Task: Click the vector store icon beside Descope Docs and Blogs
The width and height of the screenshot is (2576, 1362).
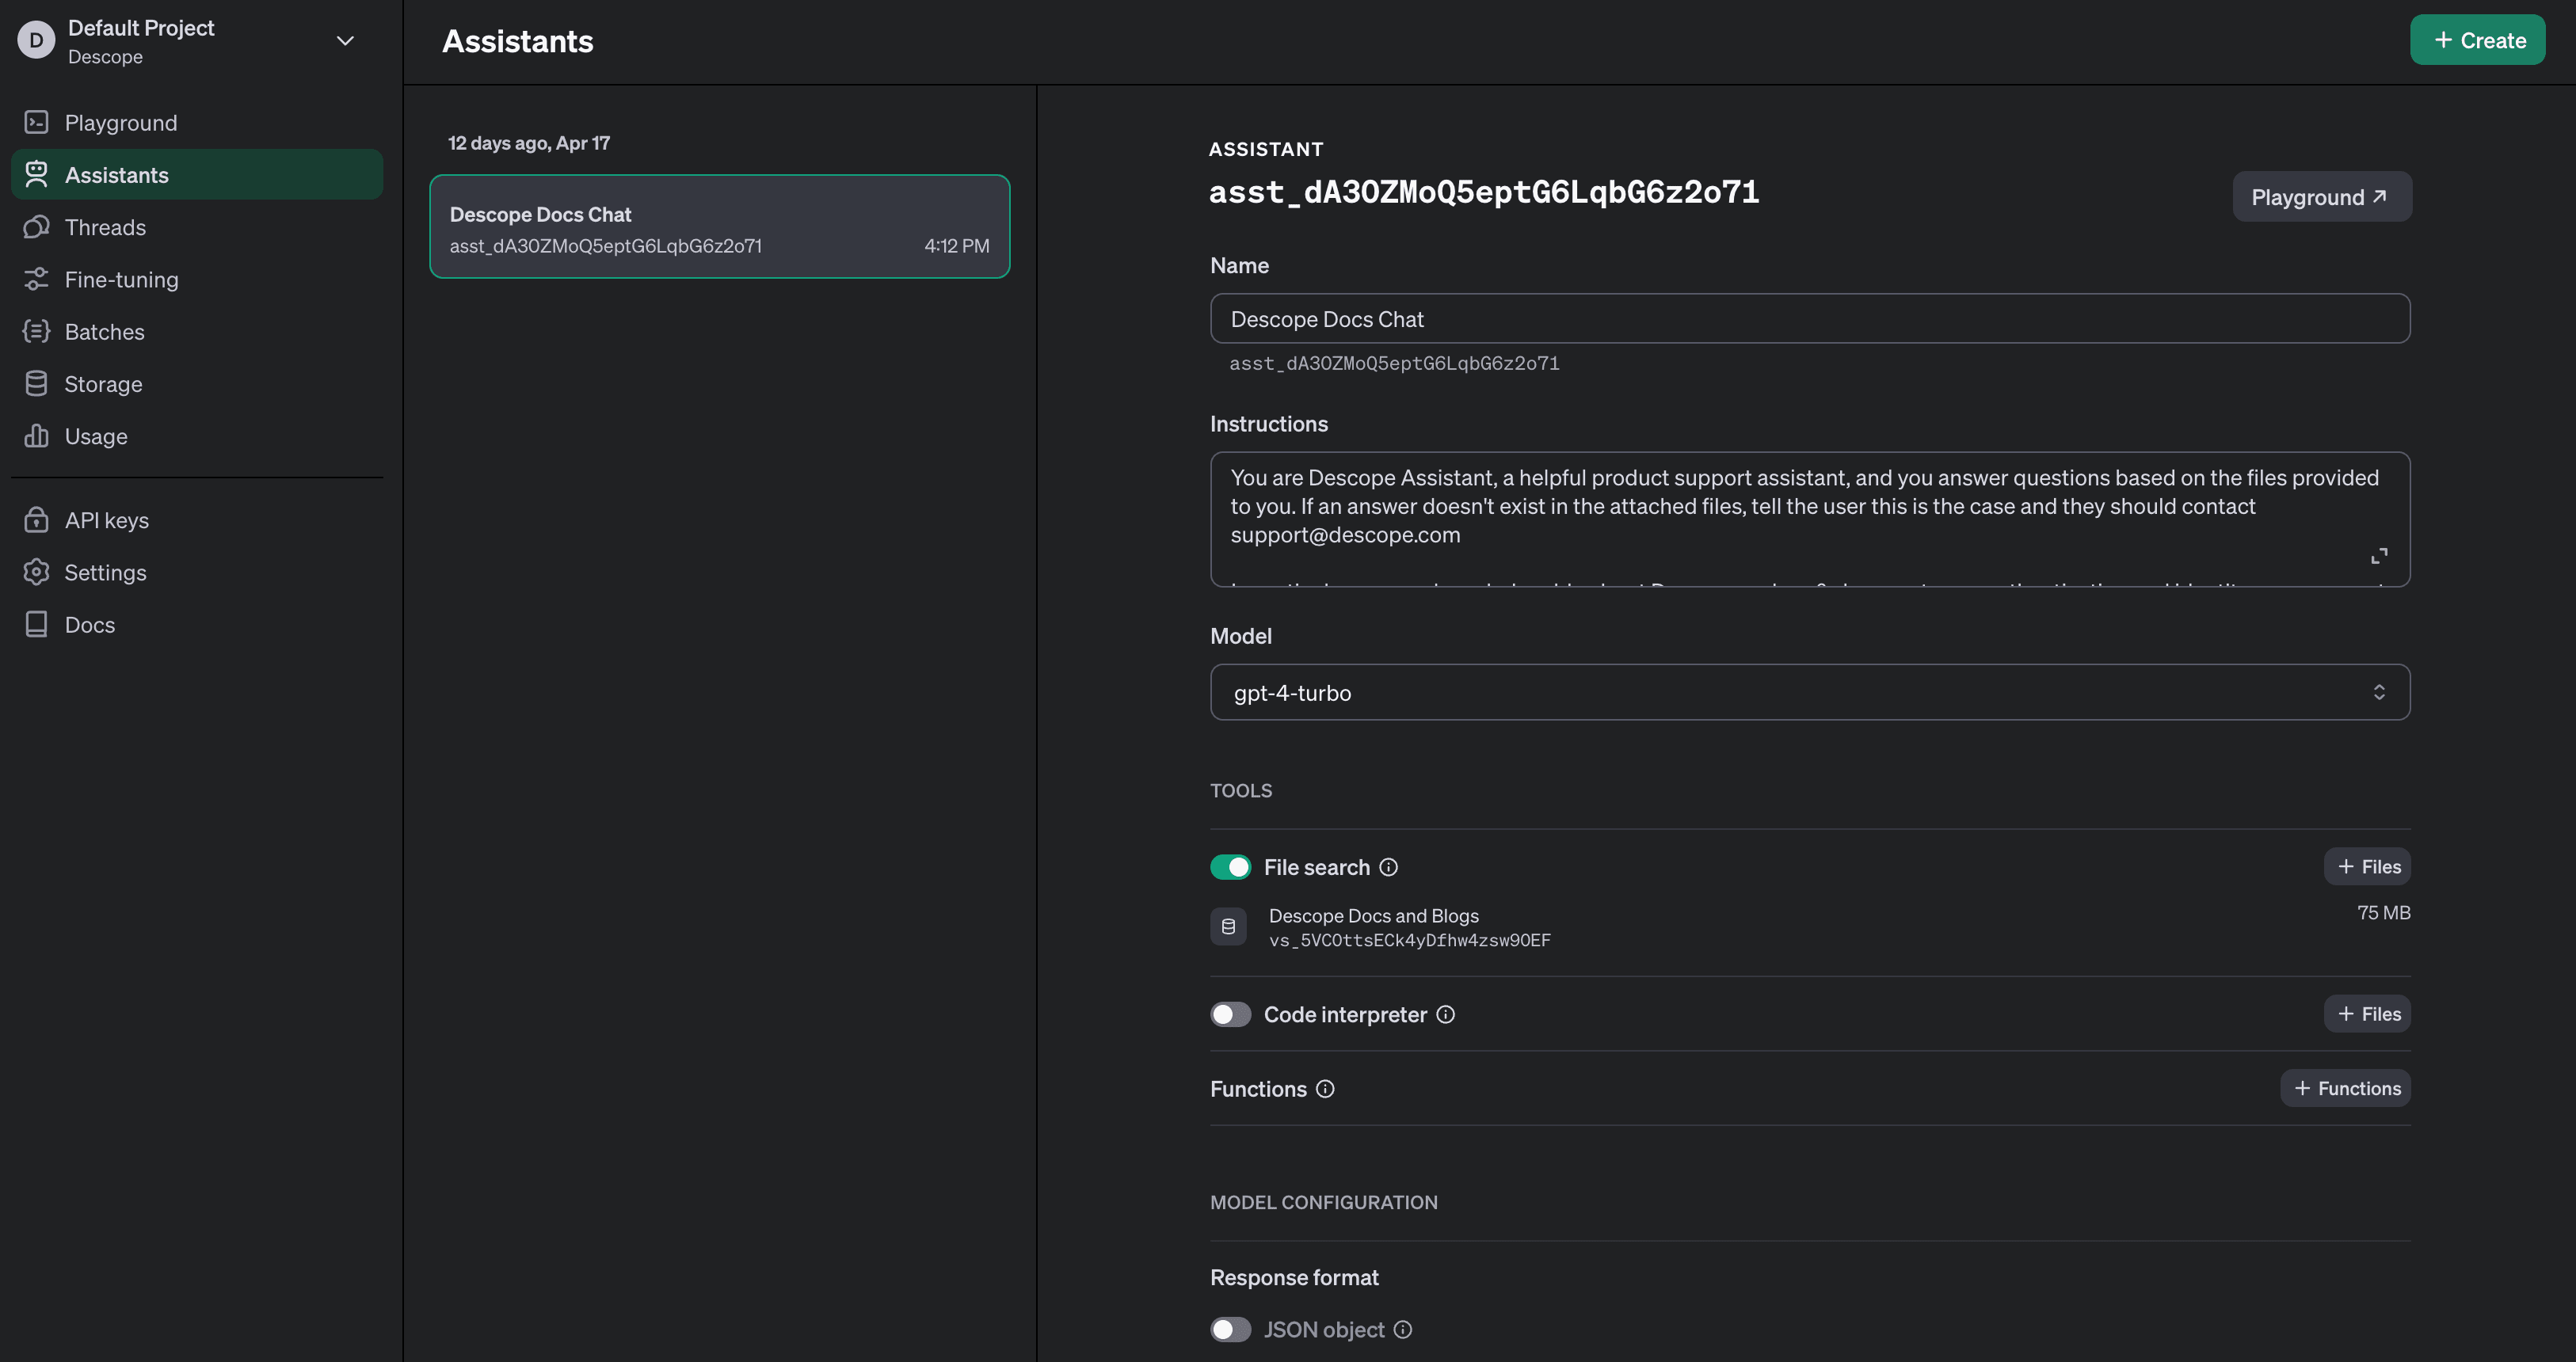Action: point(1228,926)
